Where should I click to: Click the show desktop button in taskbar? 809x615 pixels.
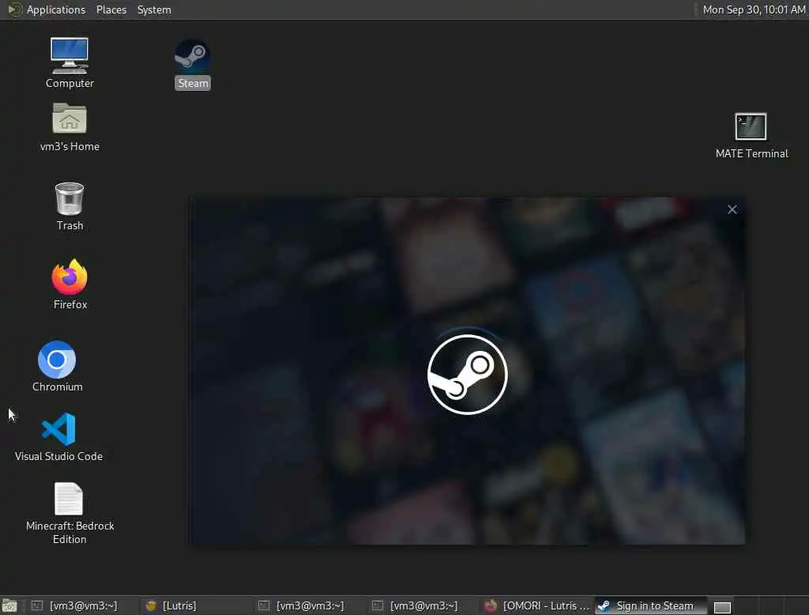pyautogui.click(x=9, y=606)
